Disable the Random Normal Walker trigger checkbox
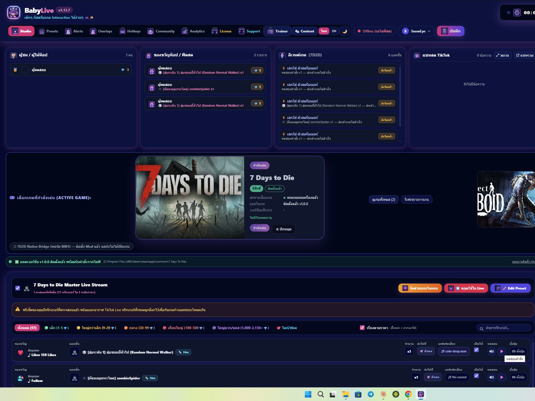This screenshot has width=535, height=401. pos(476,350)
